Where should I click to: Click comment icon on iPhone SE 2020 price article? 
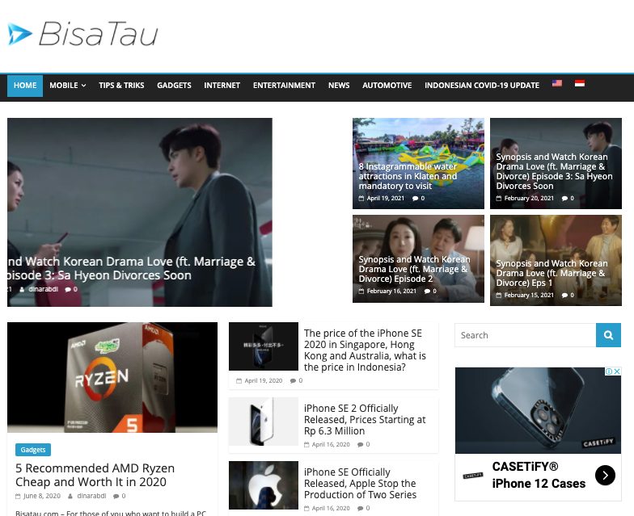coord(293,381)
